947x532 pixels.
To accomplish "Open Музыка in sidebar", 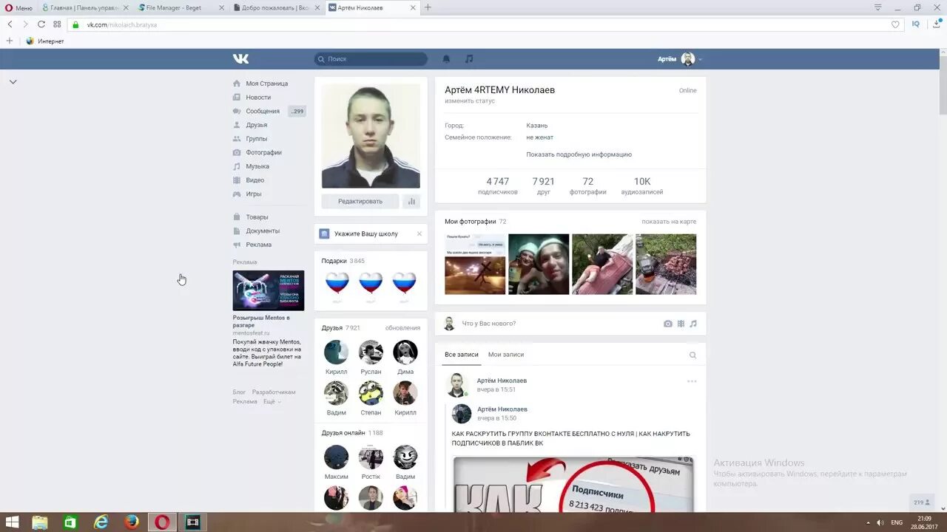I will pos(257,166).
